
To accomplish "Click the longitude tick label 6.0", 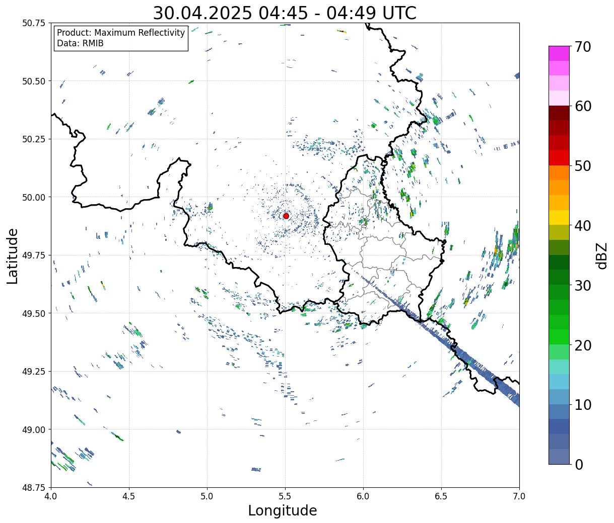I will click(363, 496).
